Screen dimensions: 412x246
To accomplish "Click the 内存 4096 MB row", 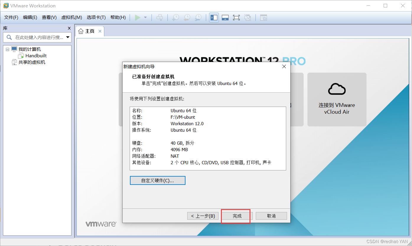I will [x=208, y=150].
